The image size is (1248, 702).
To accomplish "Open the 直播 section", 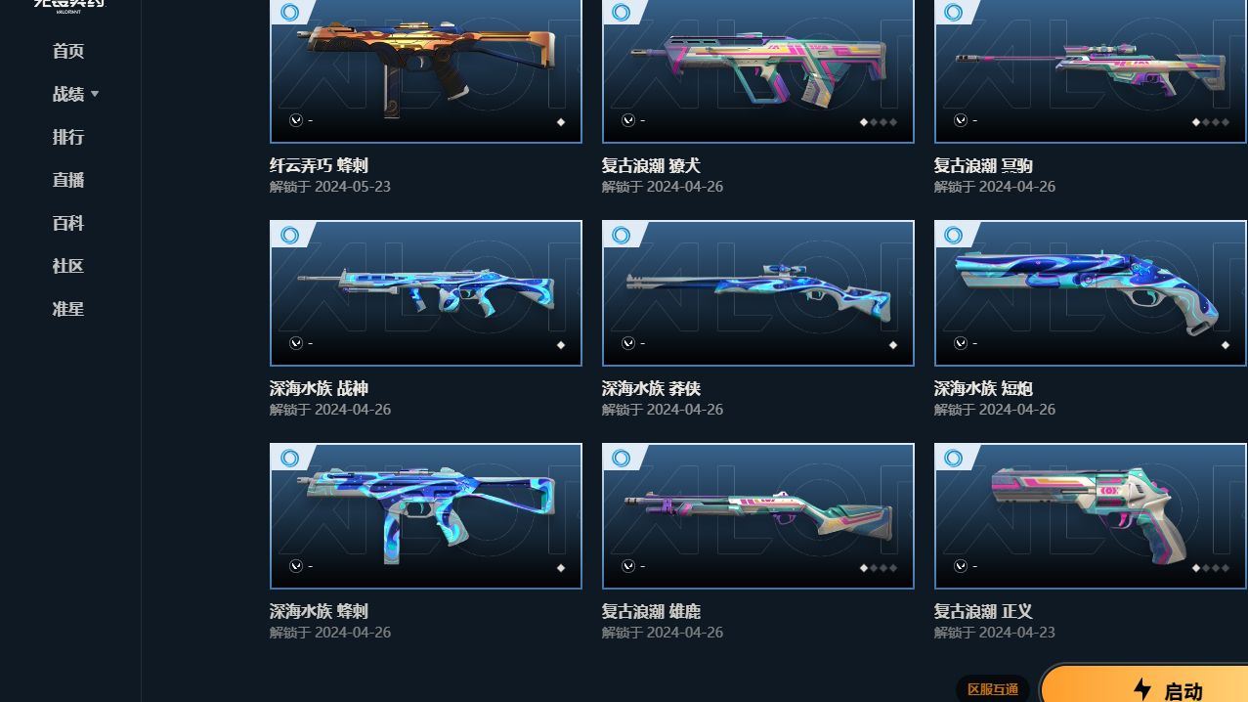I will point(68,180).
